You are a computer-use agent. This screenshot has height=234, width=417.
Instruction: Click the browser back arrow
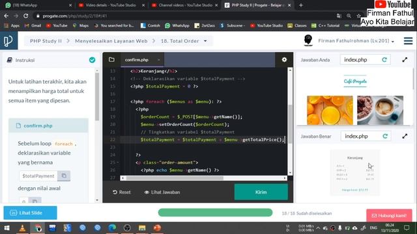(6, 16)
